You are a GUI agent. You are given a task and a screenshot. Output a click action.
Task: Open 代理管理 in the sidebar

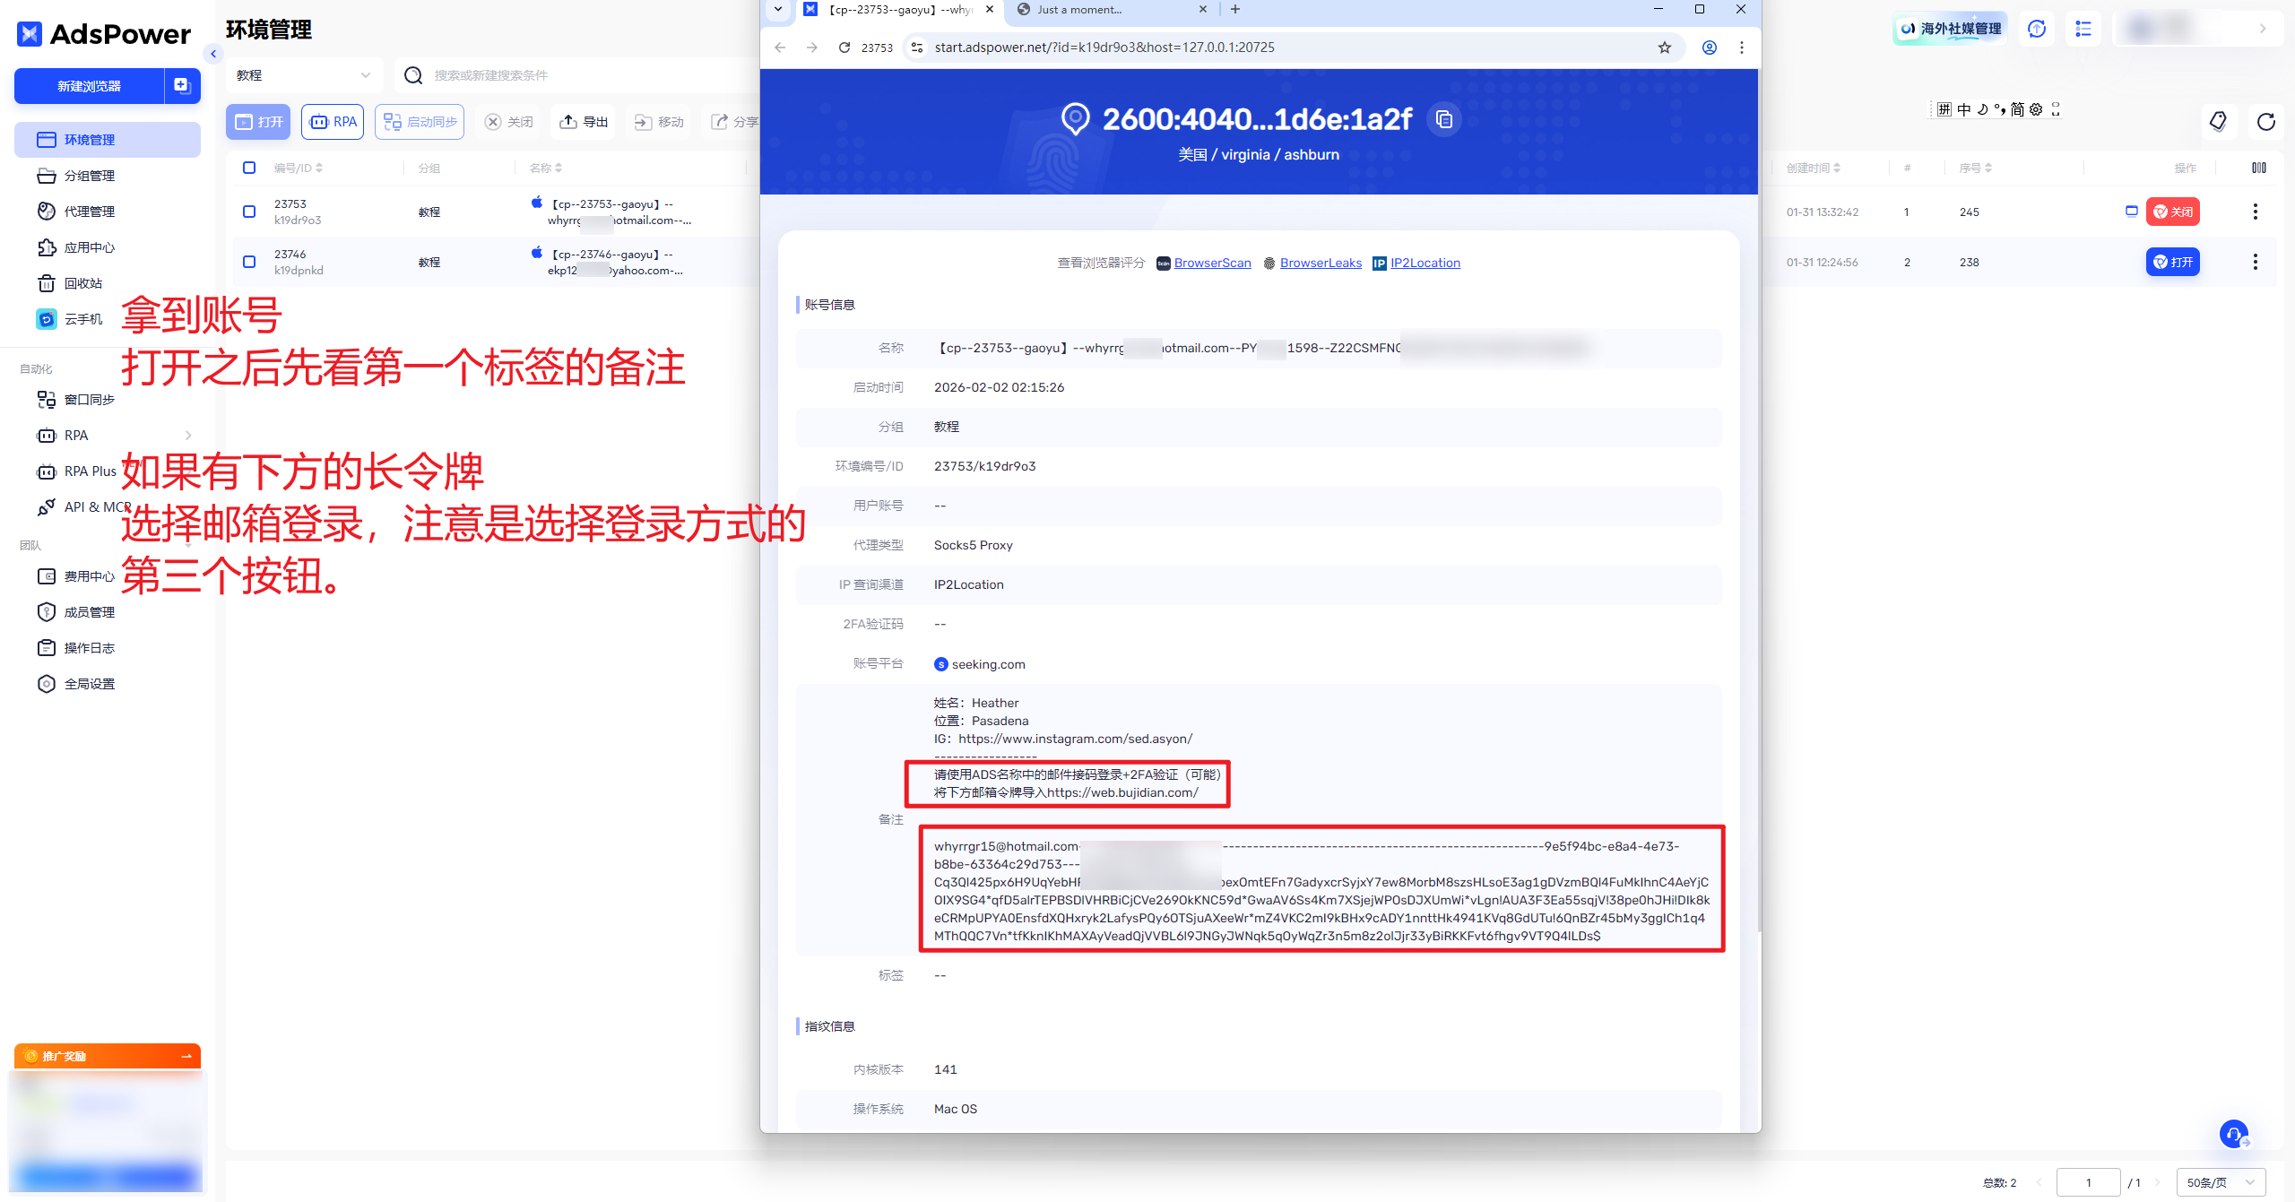pyautogui.click(x=89, y=212)
